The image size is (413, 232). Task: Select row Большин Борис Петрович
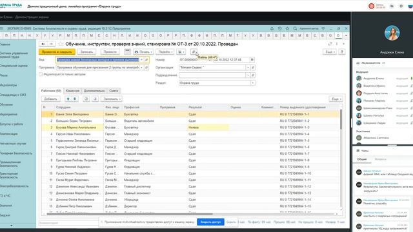click(190, 121)
